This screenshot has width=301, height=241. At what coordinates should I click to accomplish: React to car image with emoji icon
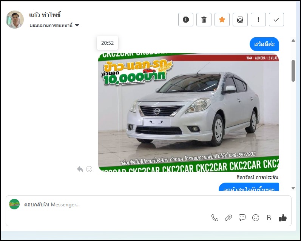[89, 169]
